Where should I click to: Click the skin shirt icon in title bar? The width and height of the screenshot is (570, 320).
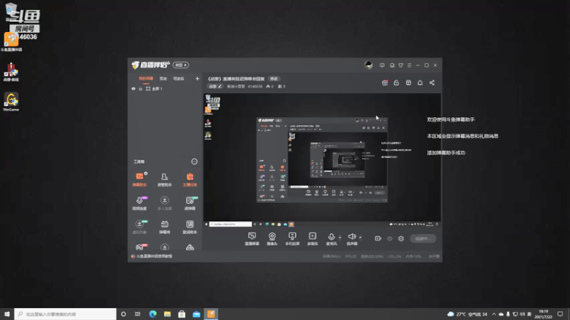[400, 65]
